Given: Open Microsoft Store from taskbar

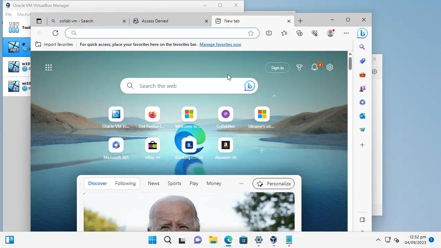Looking at the screenshot, I should coord(243,240).
